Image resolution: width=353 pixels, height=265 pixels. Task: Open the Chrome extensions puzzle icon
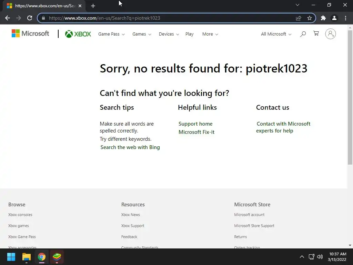323,18
